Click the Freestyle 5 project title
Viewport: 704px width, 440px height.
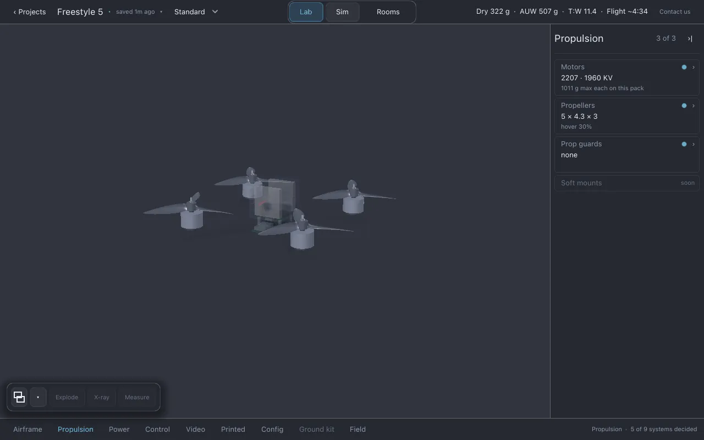(80, 12)
